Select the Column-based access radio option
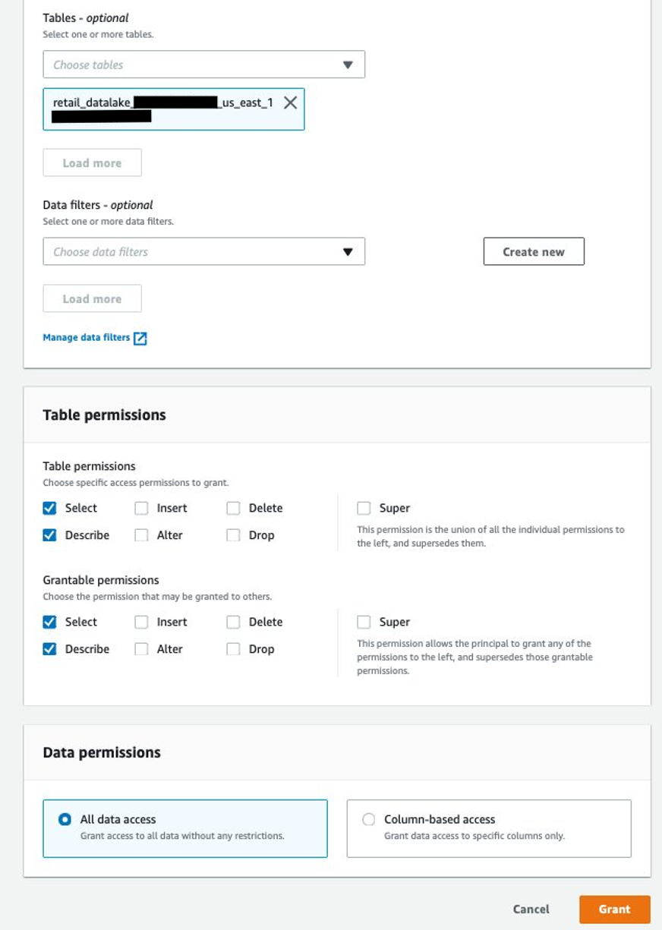 click(x=368, y=819)
